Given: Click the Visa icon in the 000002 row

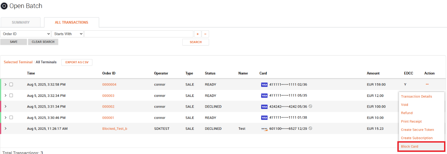Looking at the screenshot, I should 264,107.
